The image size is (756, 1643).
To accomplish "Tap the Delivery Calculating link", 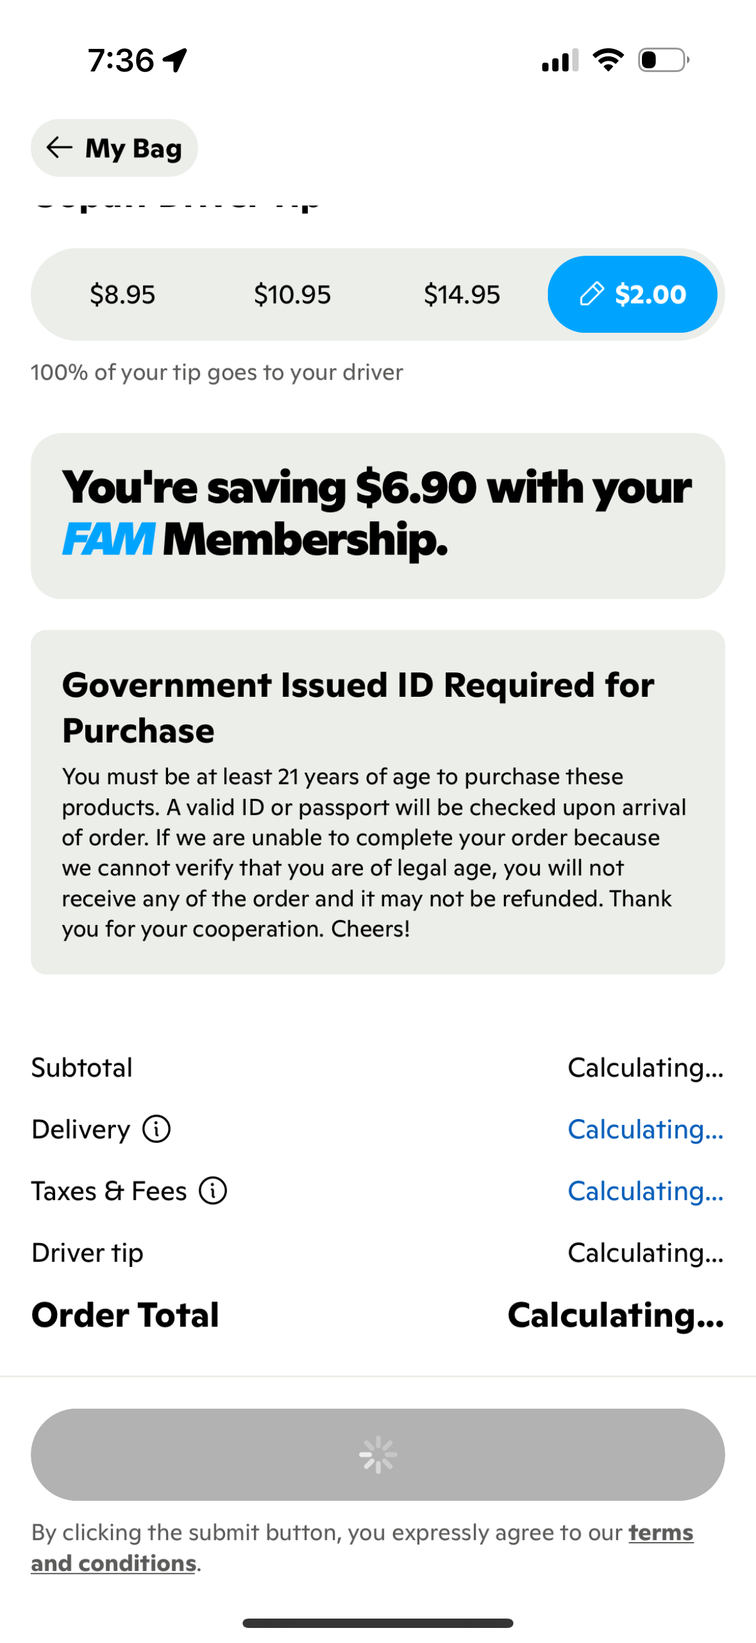I will [645, 1129].
